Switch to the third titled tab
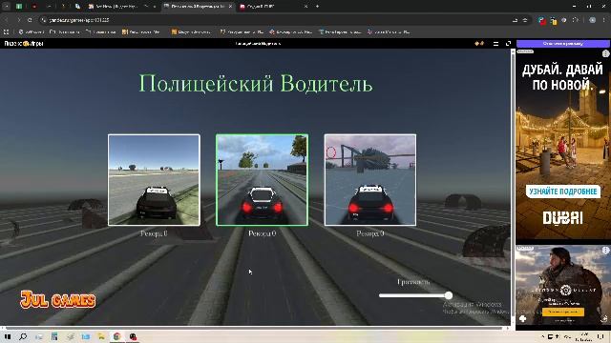Screen dimensions: 611x343 (x=274, y=7)
